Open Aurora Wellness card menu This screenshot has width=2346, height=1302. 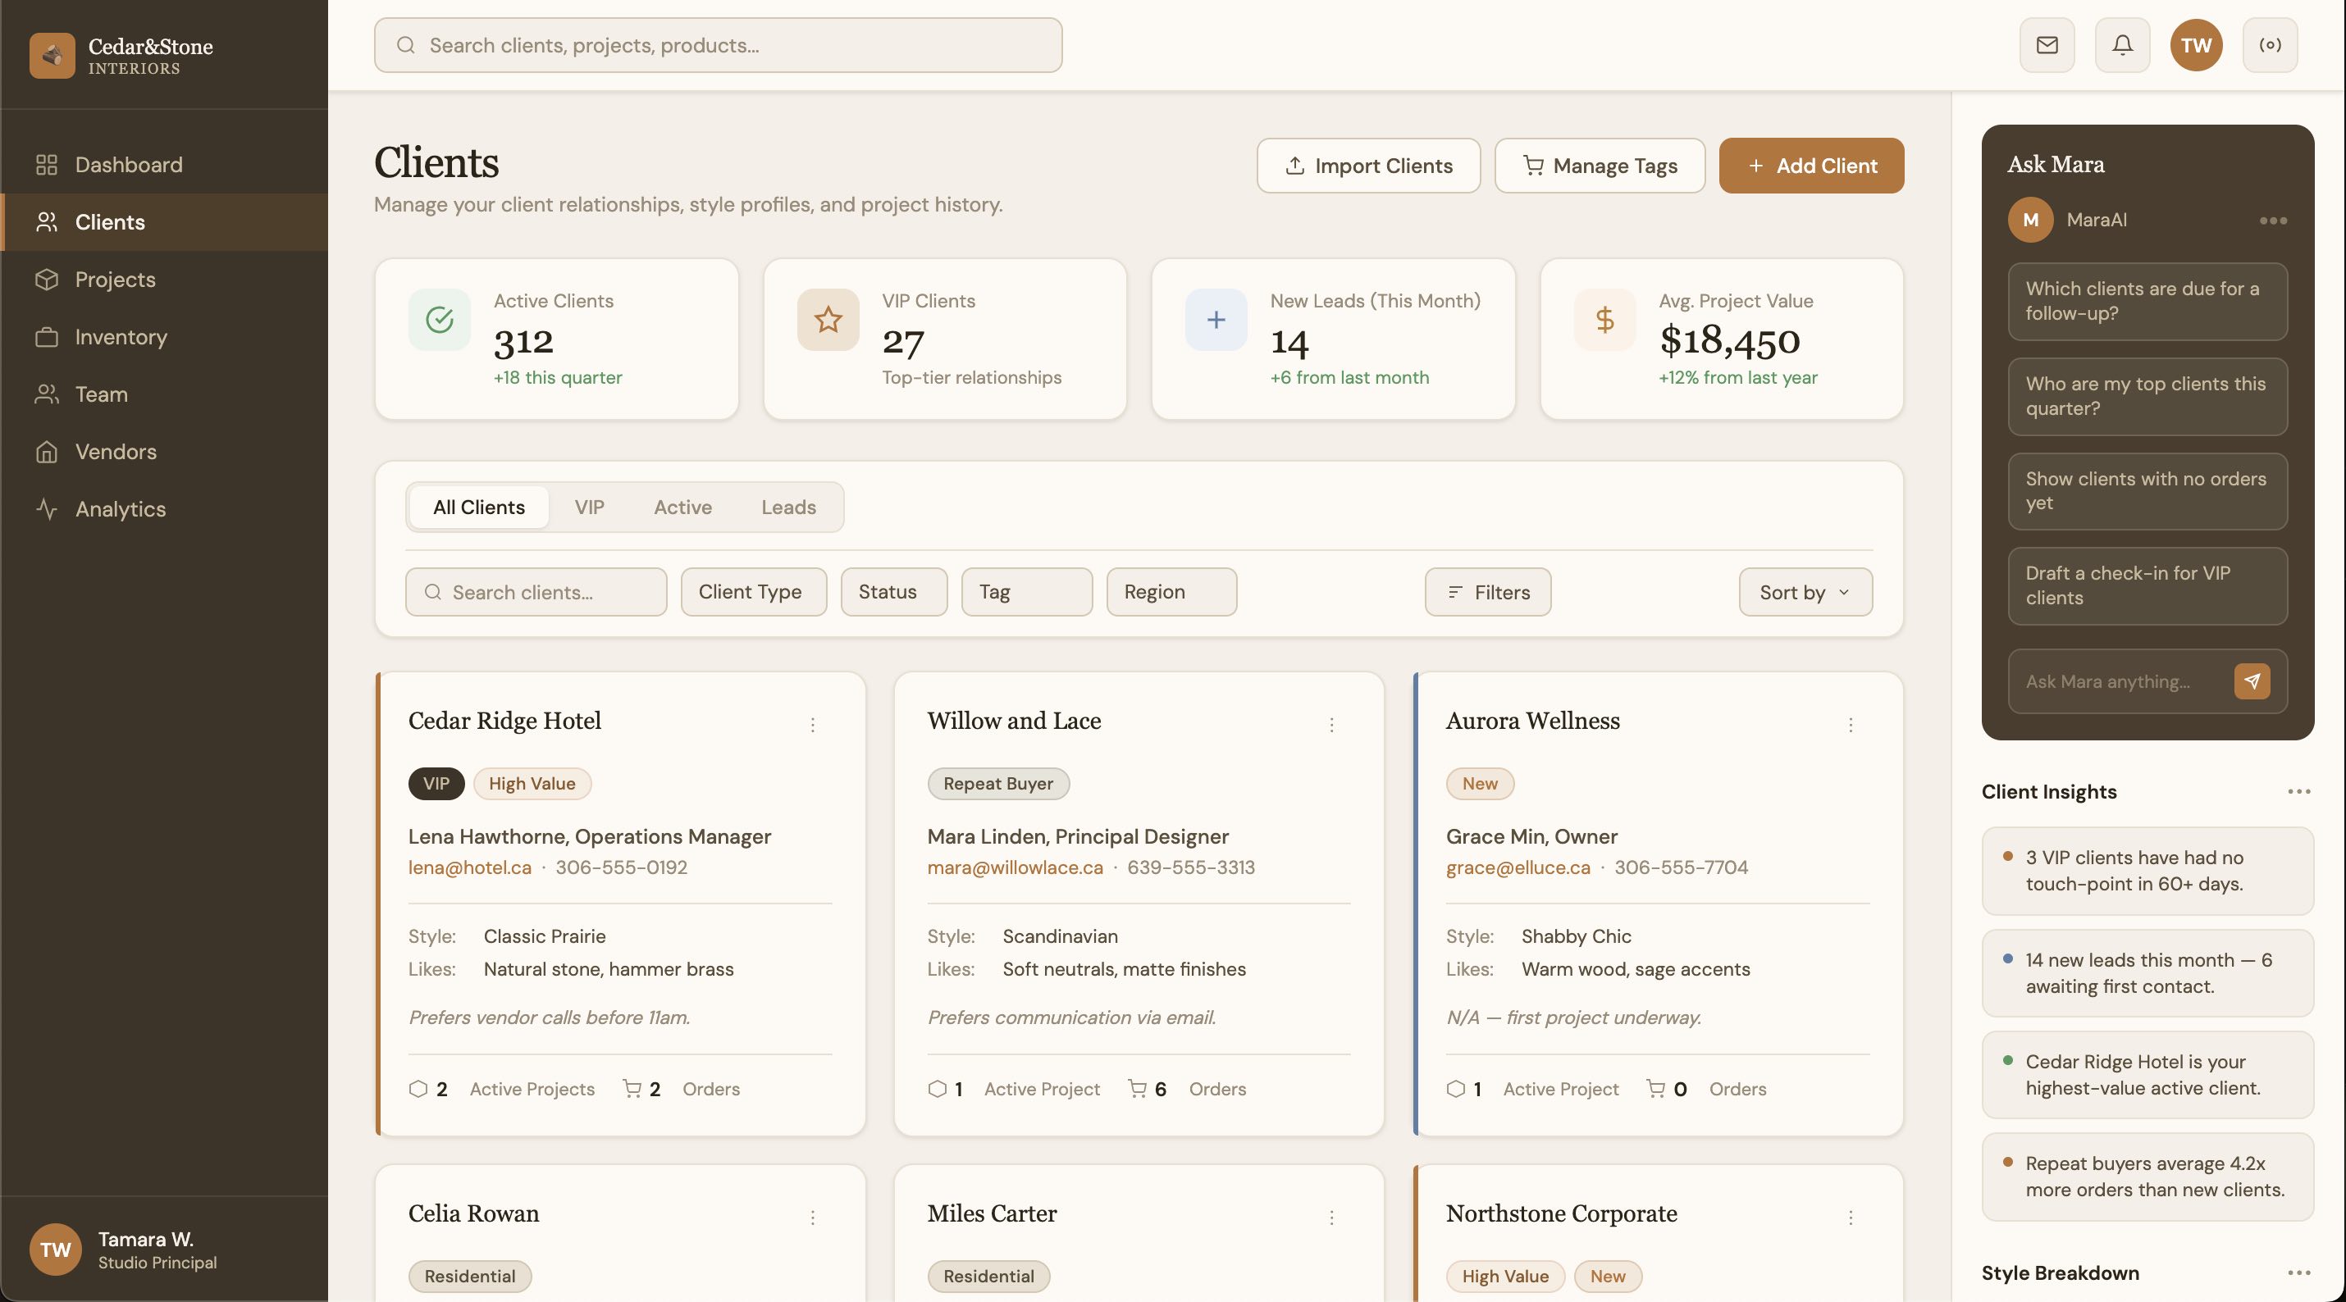tap(1851, 725)
